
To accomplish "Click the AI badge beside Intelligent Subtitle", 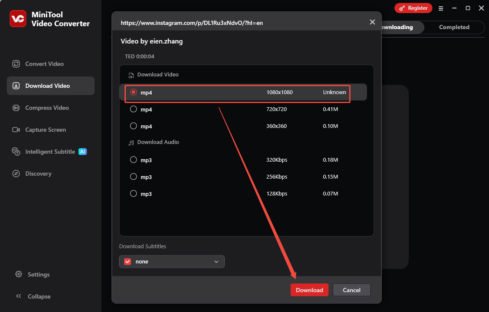I will (83, 152).
